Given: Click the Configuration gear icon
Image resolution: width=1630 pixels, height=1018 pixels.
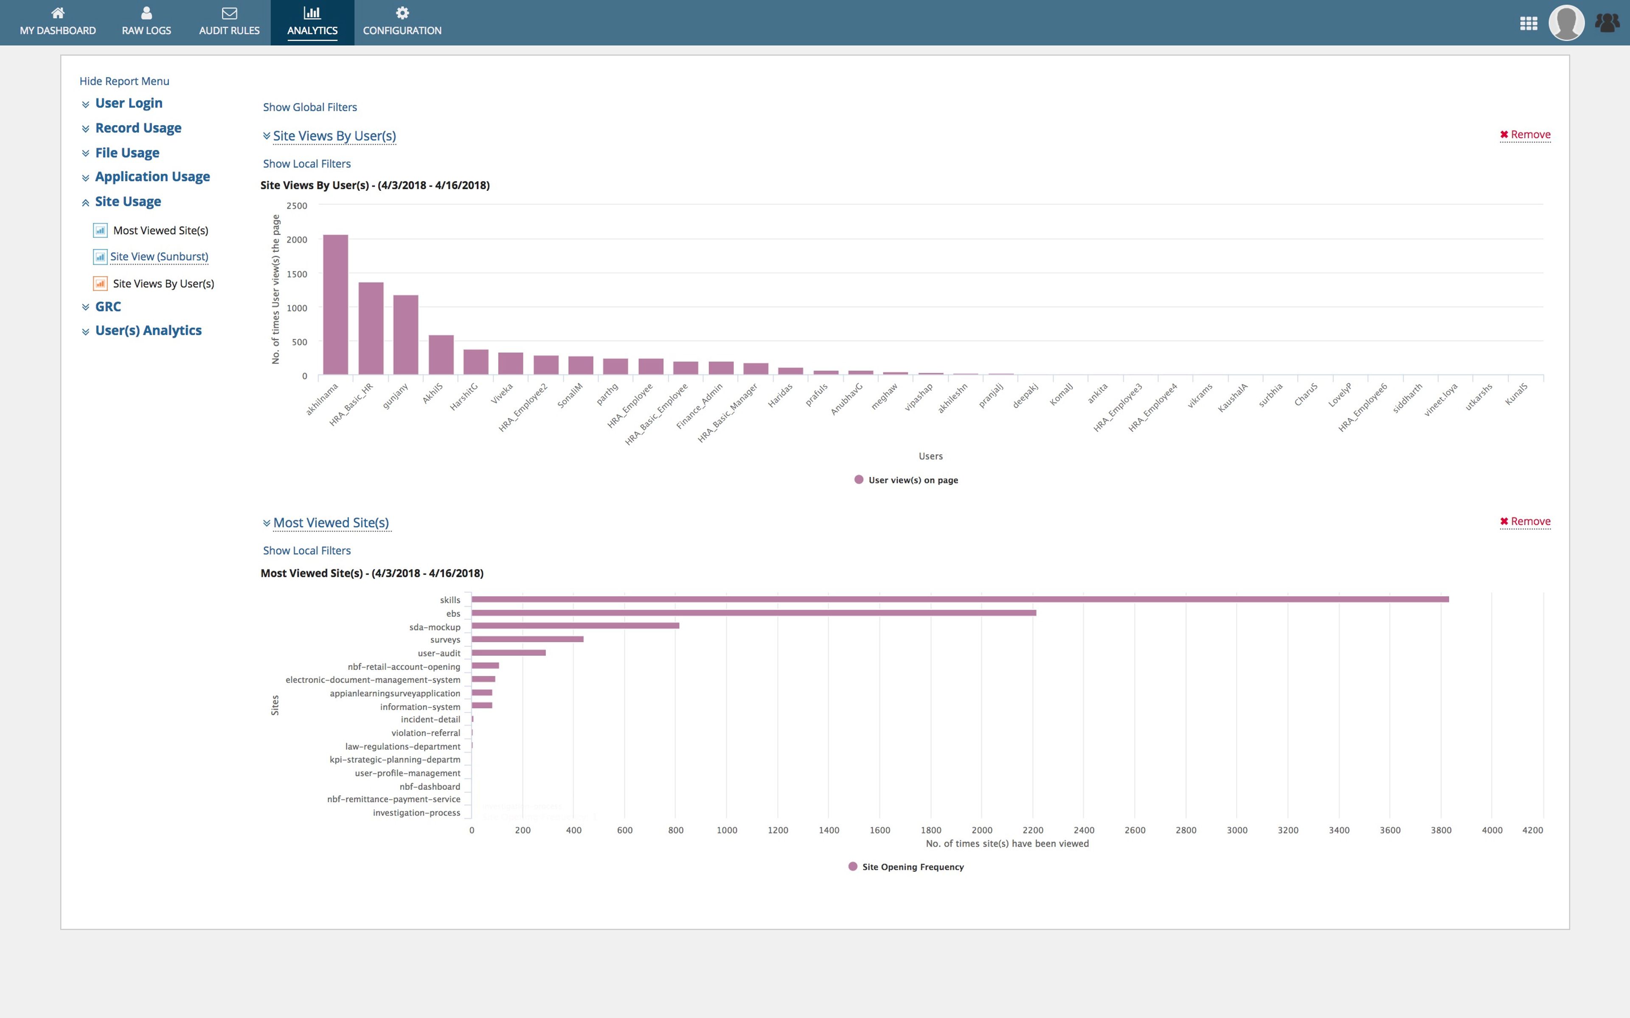Looking at the screenshot, I should tap(402, 13).
